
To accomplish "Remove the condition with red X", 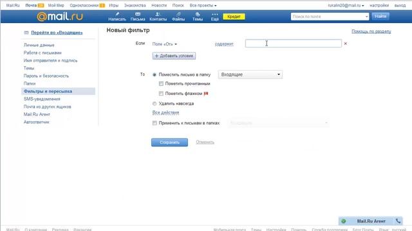I will coord(346,44).
